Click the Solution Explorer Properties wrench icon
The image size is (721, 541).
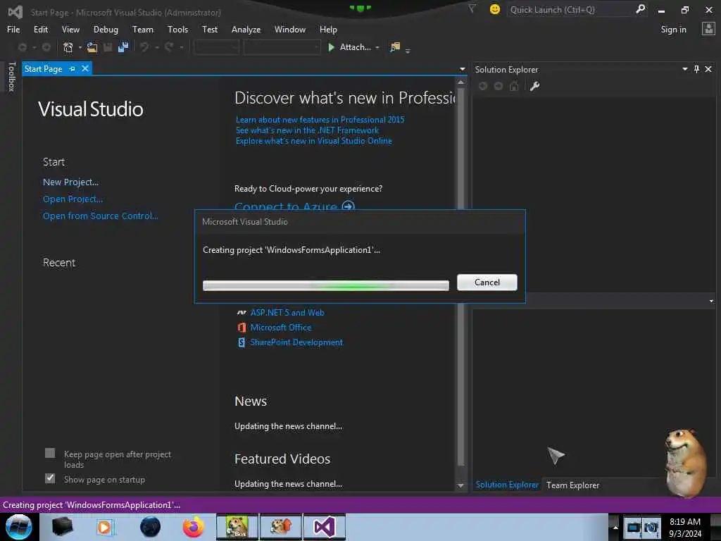pyautogui.click(x=534, y=86)
